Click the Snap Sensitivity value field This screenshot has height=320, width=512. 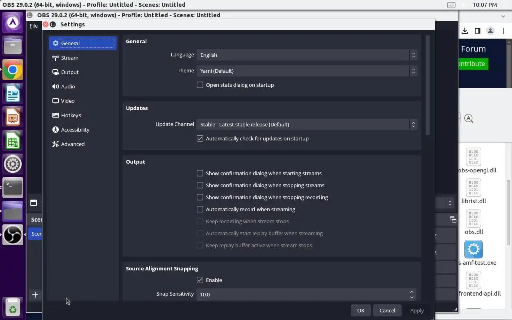[302, 294]
